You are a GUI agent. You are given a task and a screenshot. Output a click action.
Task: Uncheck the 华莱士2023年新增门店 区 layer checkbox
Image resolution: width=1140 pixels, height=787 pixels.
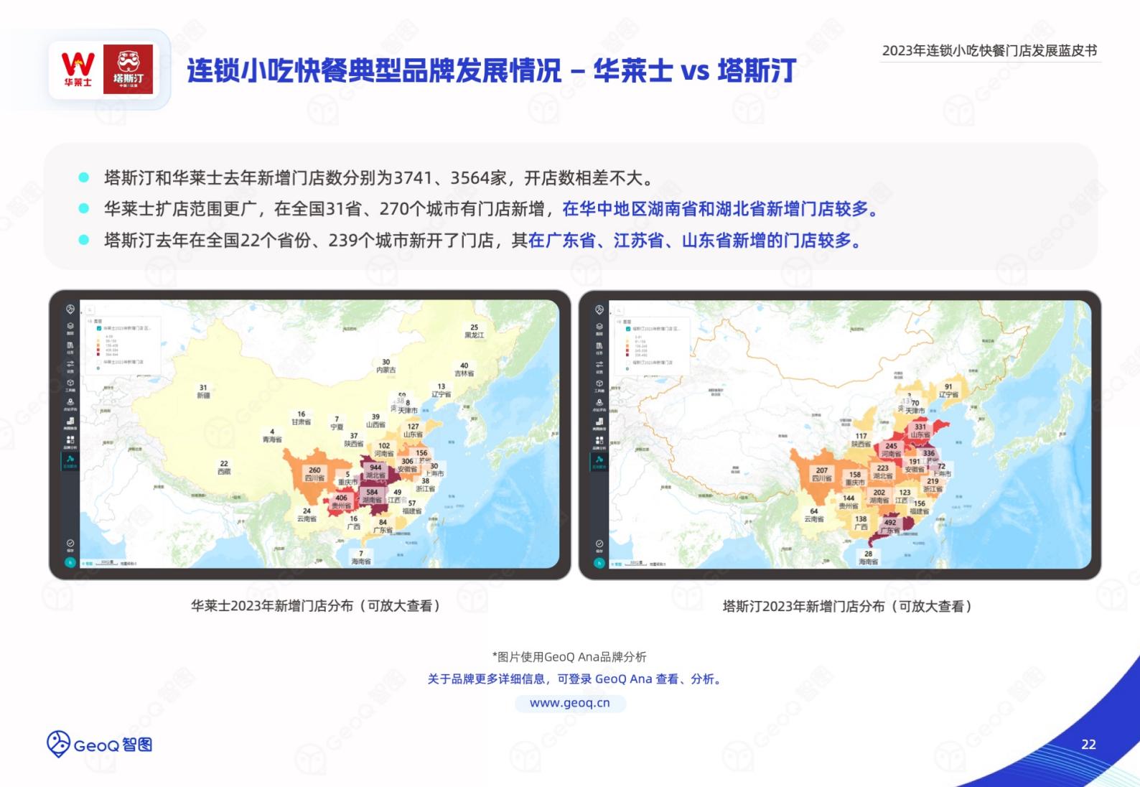point(99,328)
